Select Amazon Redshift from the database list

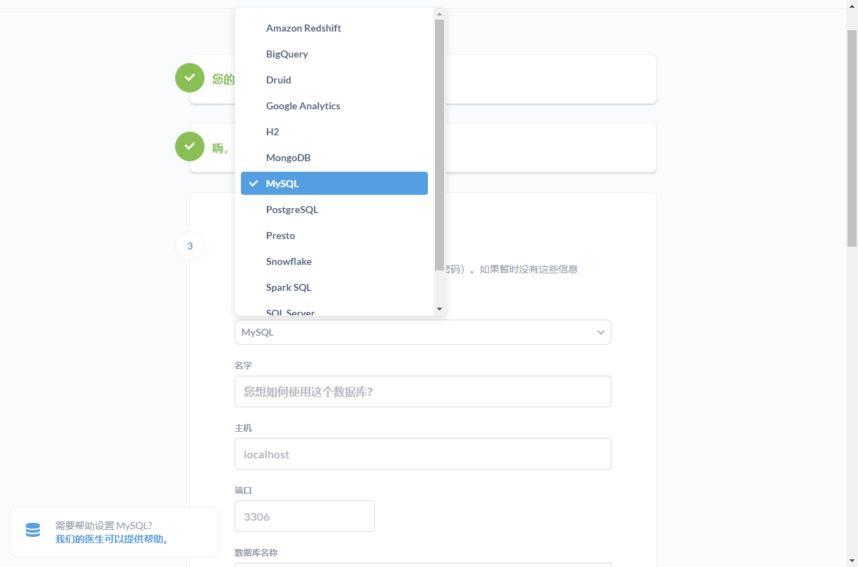pos(334,28)
